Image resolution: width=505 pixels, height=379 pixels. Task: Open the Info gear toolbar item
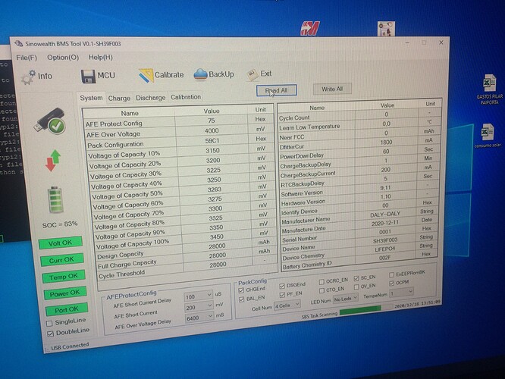[36, 77]
